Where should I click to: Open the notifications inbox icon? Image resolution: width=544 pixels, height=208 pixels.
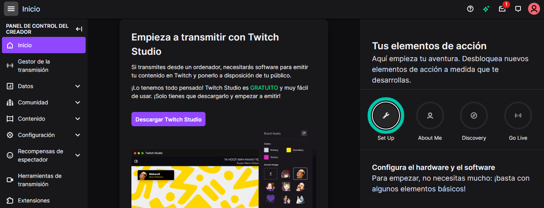[x=502, y=9]
